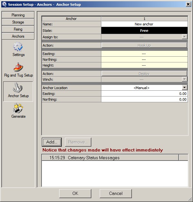Image resolution: width=193 pixels, height=202 pixels.
Task: Click the Cancel button
Action: point(115,193)
